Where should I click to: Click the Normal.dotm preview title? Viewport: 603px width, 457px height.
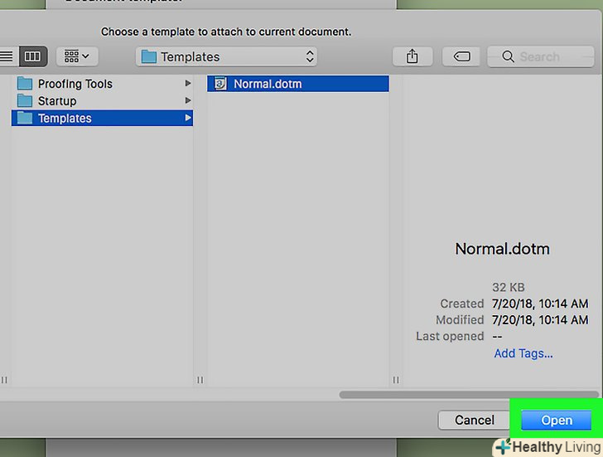[x=502, y=249]
